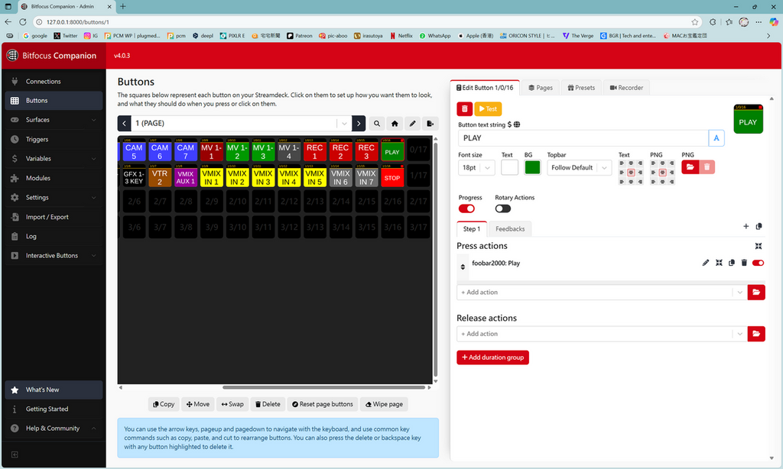Open the Recorder tab

click(626, 88)
